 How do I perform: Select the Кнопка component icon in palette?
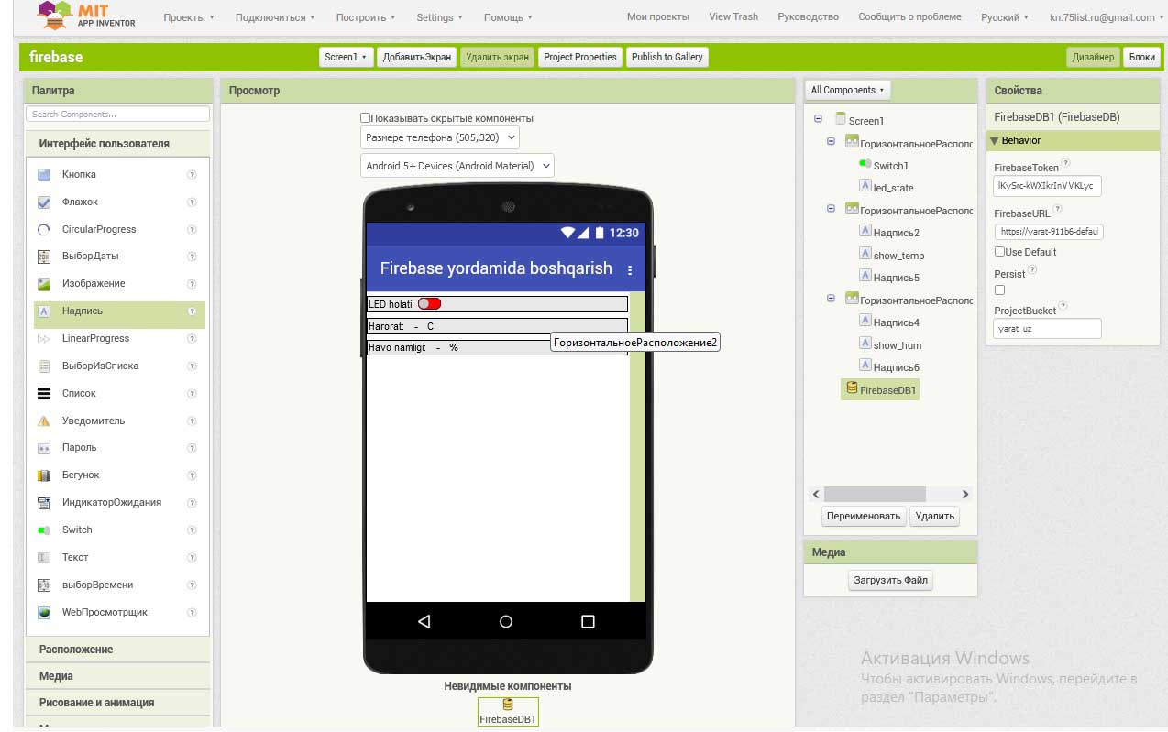point(43,175)
